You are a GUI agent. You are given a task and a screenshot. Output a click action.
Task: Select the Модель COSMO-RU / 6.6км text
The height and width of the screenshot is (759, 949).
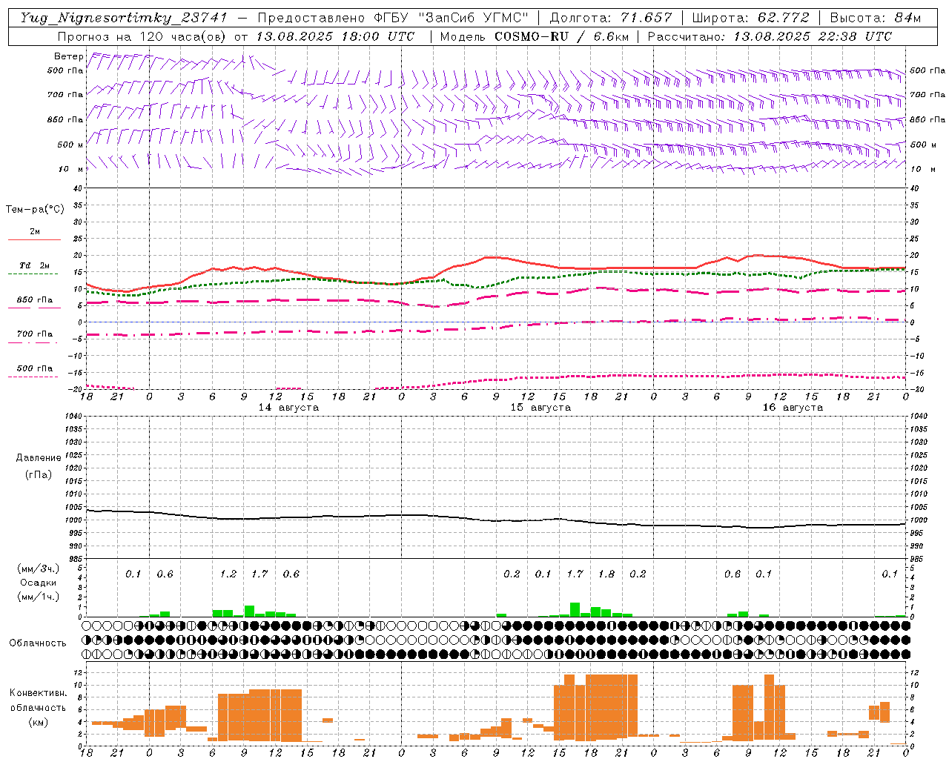click(x=533, y=36)
